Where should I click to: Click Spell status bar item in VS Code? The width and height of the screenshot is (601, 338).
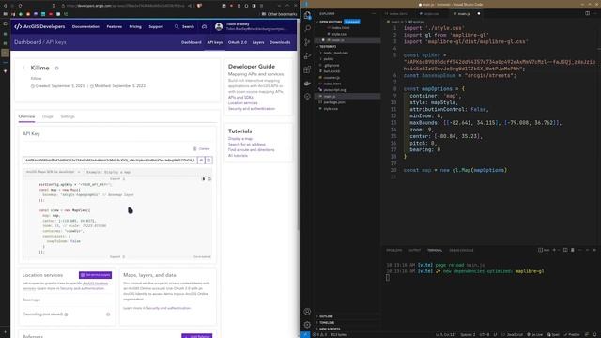pyautogui.click(x=553, y=334)
